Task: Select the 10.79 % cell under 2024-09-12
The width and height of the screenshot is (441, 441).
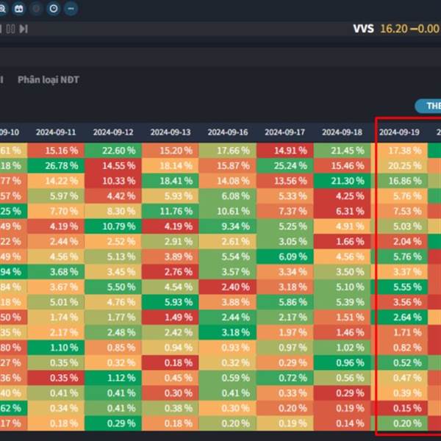Action: tap(113, 226)
